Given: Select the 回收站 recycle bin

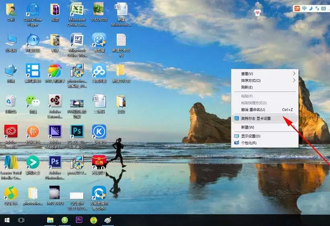Looking at the screenshot, I should tap(11, 105).
